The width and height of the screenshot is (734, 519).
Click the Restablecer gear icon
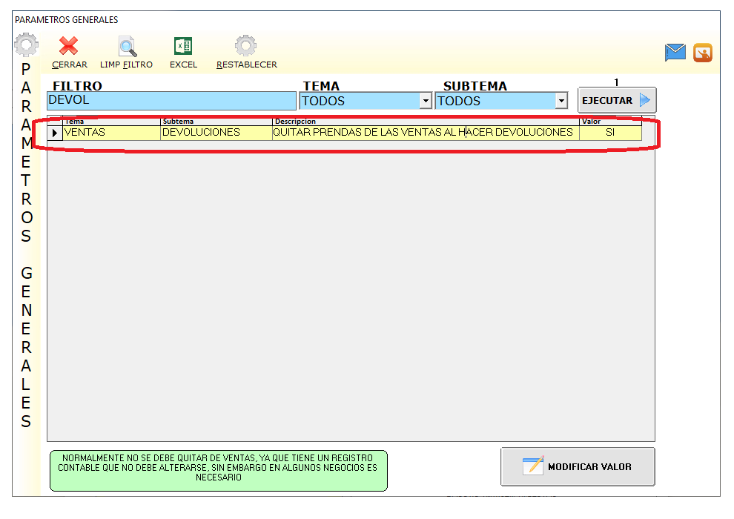pyautogui.click(x=246, y=47)
